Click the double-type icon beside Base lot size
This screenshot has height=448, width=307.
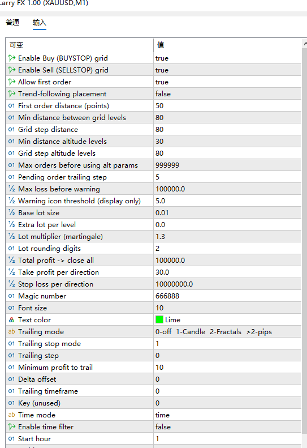pyautogui.click(x=11, y=212)
